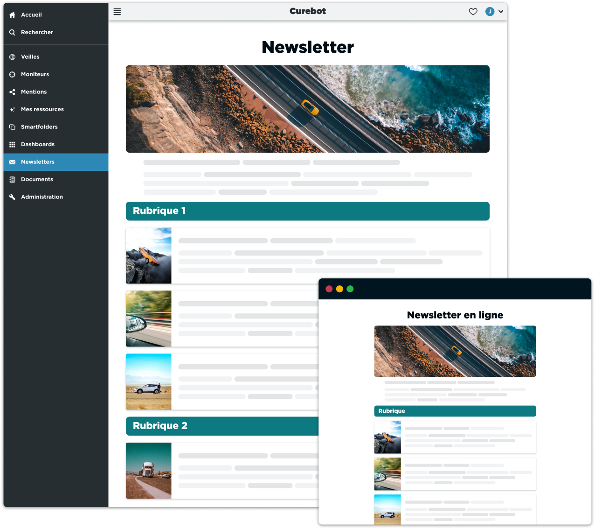Viewport: 595px width, 529px height.
Task: Open Rechercher in the sidebar
Action: pyautogui.click(x=56, y=32)
